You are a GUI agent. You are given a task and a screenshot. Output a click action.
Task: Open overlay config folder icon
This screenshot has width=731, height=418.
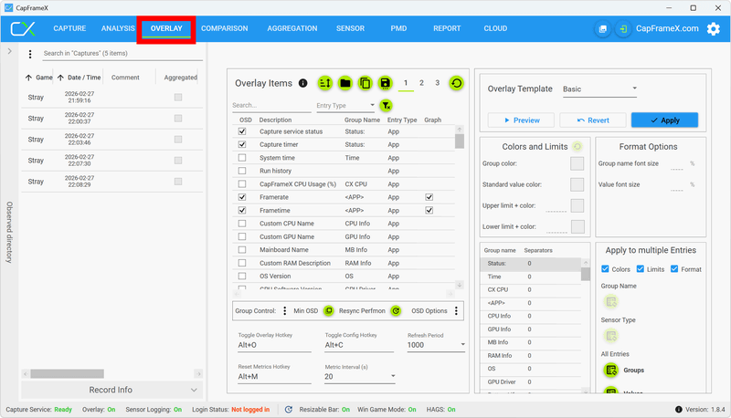pyautogui.click(x=345, y=83)
